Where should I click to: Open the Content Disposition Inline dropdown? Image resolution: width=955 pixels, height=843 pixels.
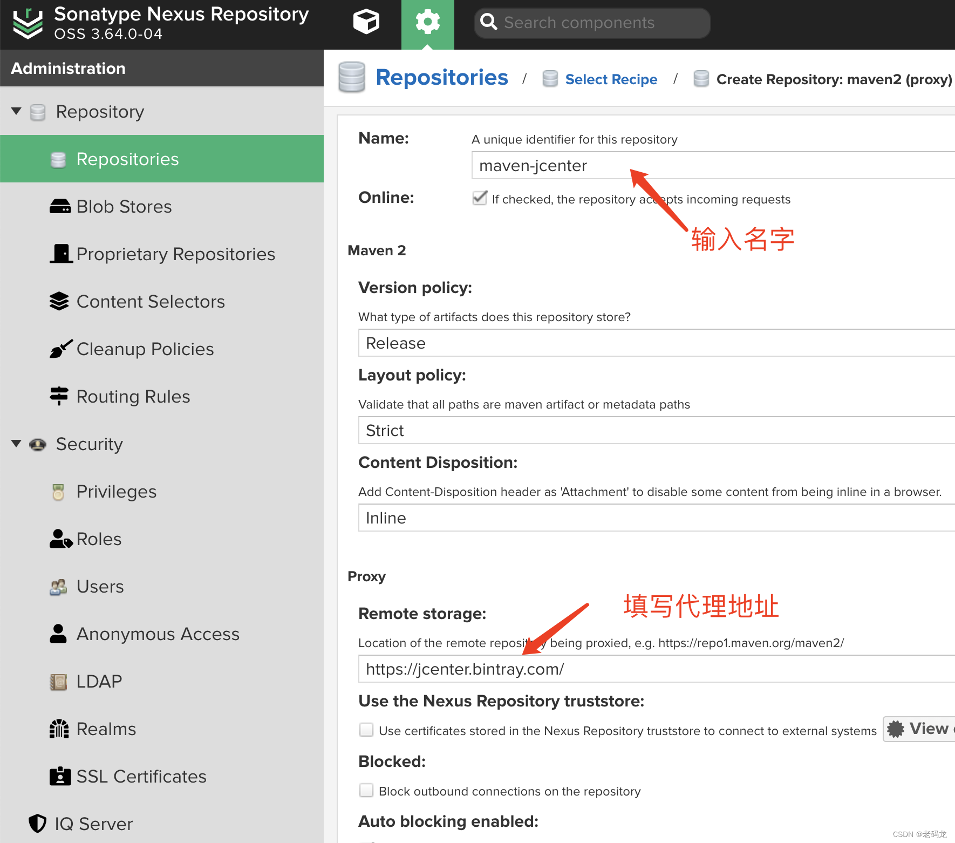click(657, 518)
